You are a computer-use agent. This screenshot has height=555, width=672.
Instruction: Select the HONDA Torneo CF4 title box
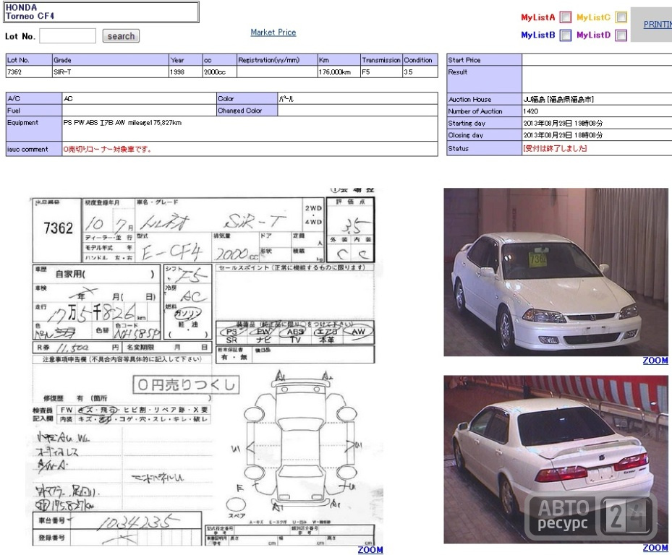[101, 12]
